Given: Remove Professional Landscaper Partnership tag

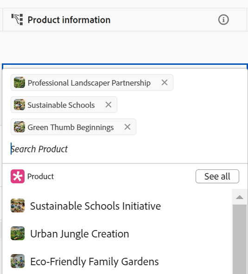Looking at the screenshot, I should pyautogui.click(x=165, y=82).
